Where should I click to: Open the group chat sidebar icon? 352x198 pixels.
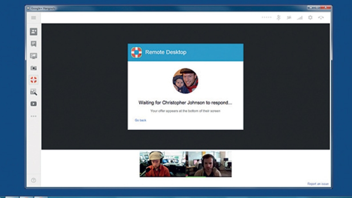pos(34,44)
